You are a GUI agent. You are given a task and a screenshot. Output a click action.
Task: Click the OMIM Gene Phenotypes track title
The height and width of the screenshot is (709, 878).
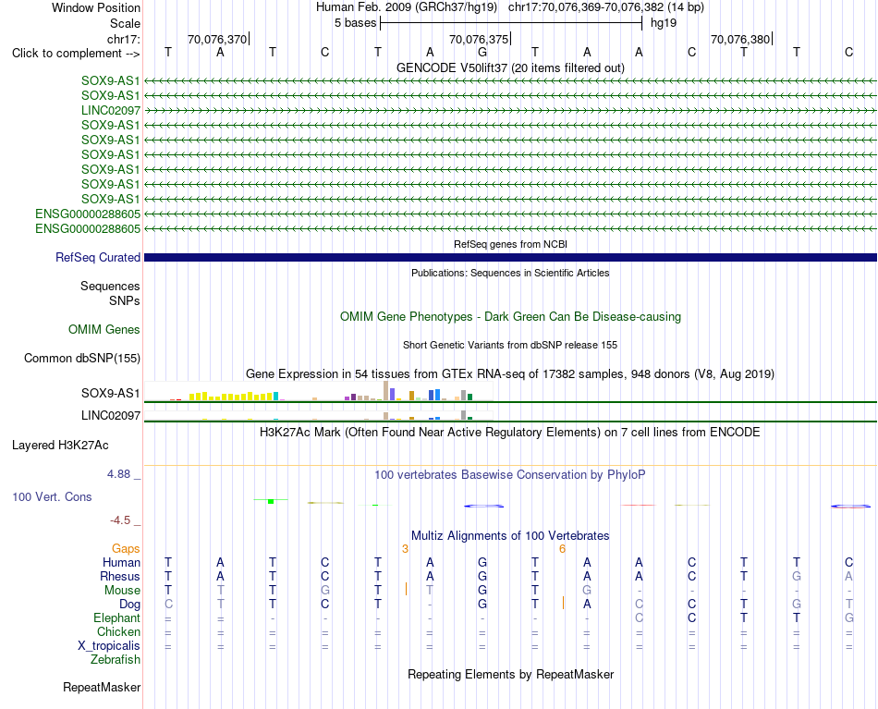pyautogui.click(x=510, y=316)
